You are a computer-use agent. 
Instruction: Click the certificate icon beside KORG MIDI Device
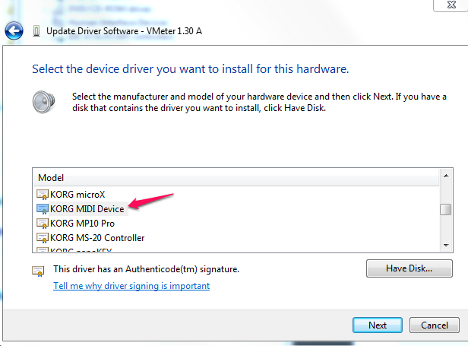(42, 209)
